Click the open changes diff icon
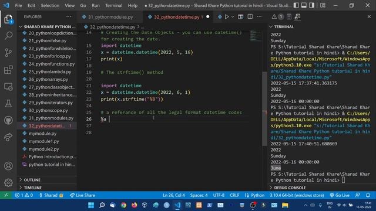 pyautogui.click(x=240, y=17)
